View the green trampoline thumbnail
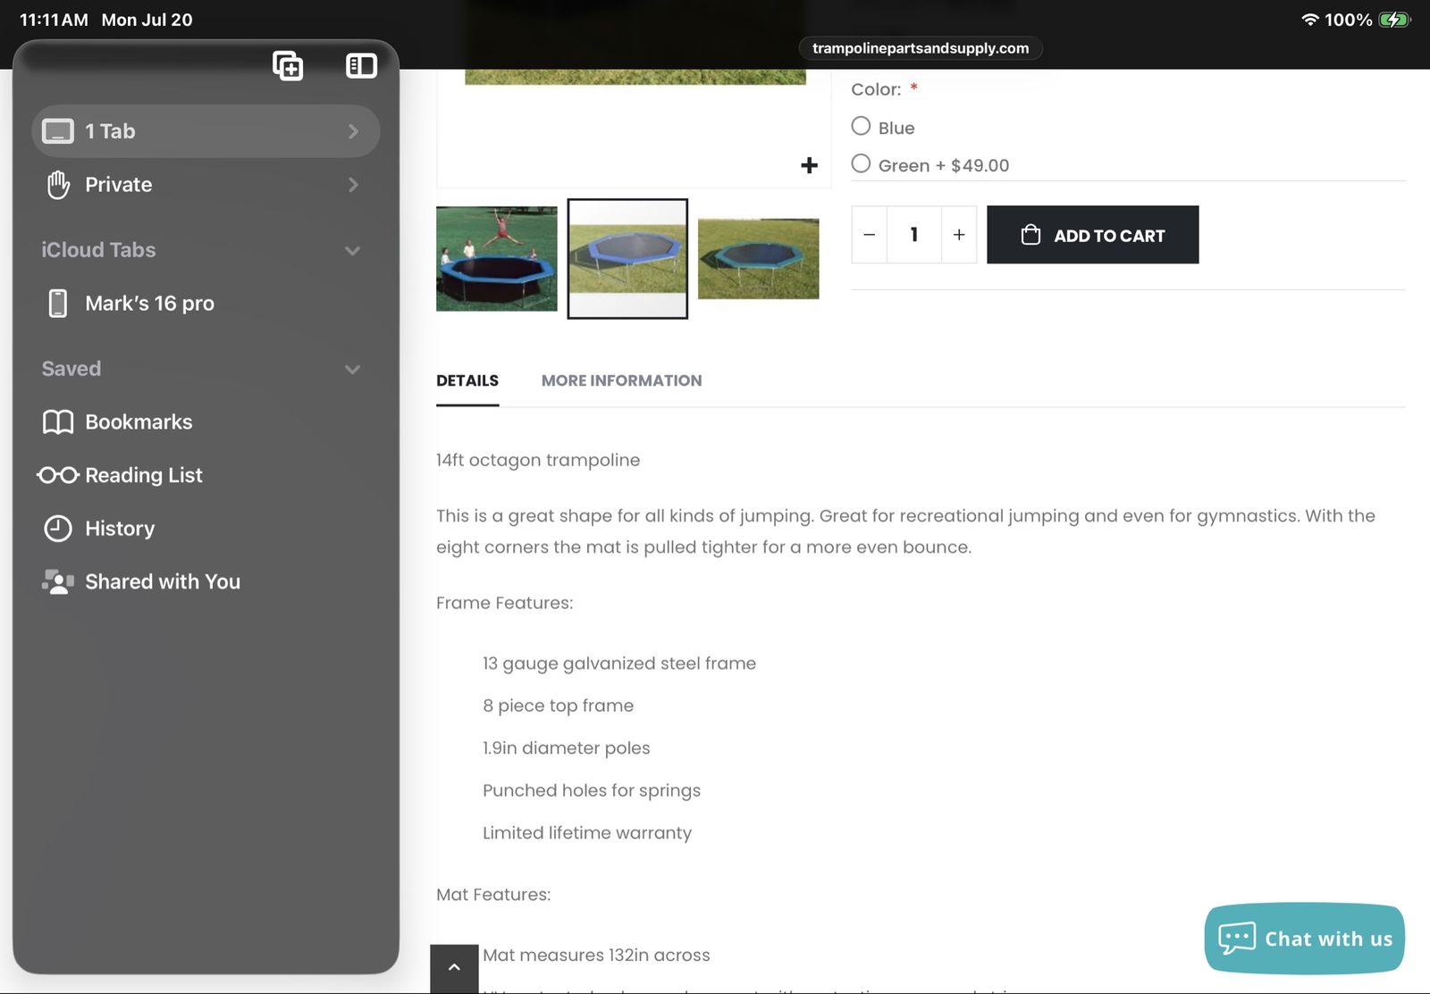Screen dimensions: 1430x994 coord(759,259)
